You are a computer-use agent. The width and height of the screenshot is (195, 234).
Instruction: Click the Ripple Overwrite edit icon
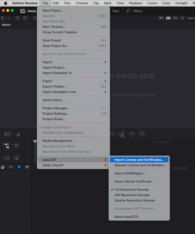112,134
